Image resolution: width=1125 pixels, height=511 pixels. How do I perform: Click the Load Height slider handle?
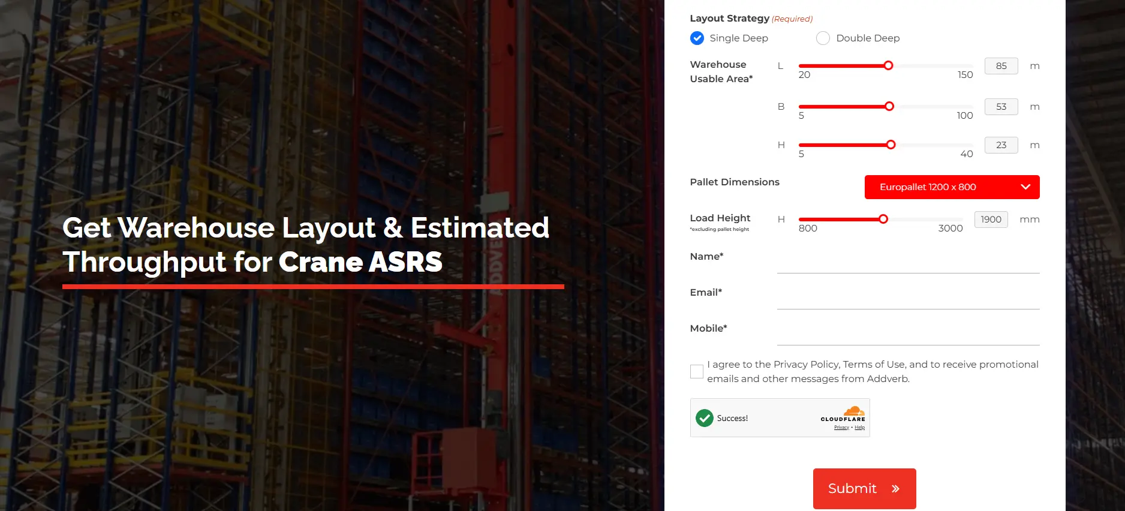coord(883,219)
